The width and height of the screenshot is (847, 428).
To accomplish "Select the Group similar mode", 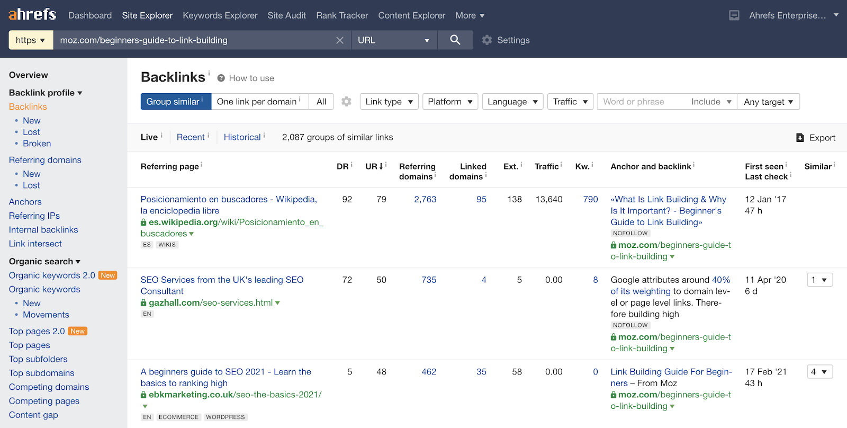I will [x=175, y=102].
